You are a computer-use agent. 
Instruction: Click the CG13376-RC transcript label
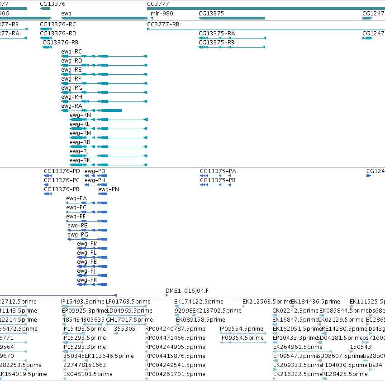click(58, 24)
